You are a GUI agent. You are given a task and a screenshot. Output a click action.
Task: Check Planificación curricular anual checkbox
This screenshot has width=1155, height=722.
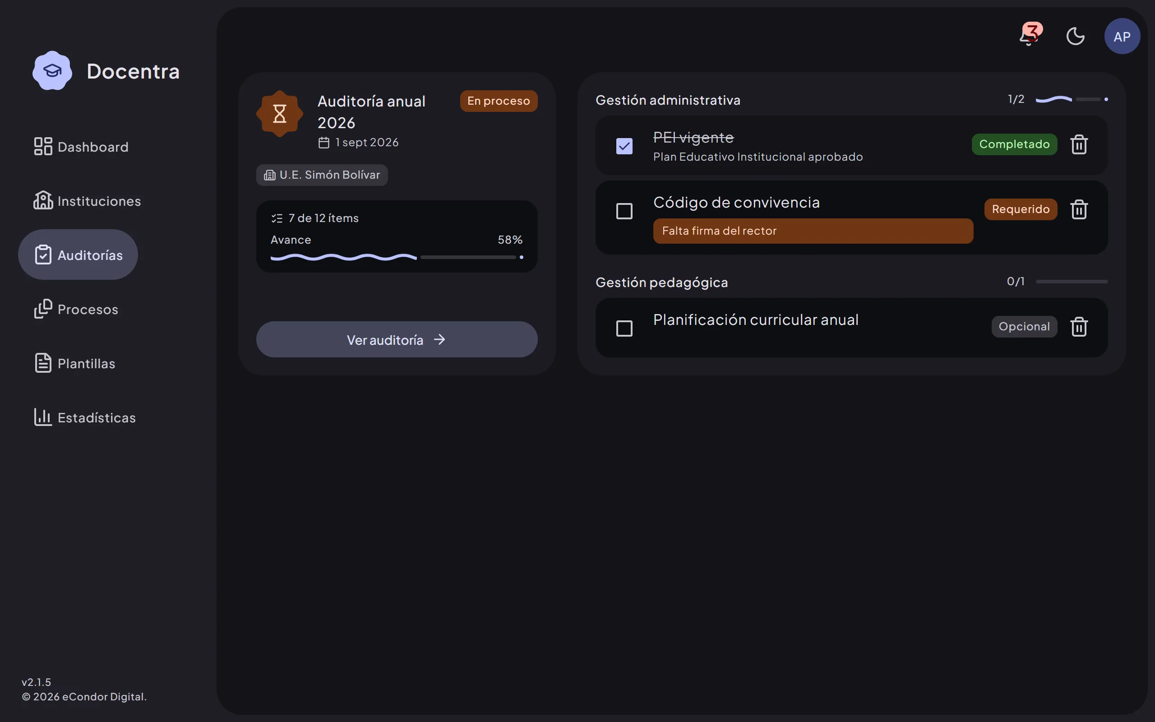(624, 329)
